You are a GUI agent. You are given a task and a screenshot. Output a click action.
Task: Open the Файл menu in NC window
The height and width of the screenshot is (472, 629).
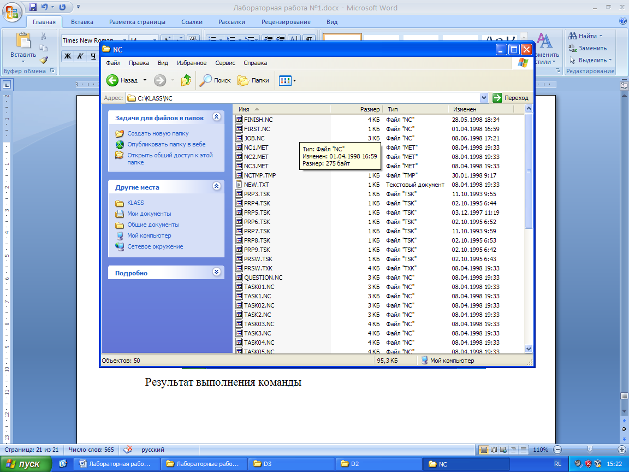click(113, 63)
